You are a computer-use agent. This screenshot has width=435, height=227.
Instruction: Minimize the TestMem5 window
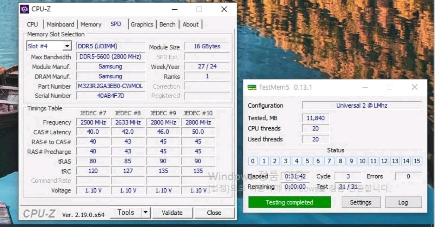point(365,87)
